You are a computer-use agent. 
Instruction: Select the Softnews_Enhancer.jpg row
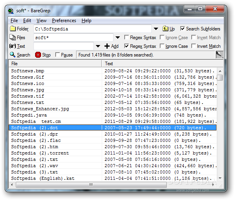pos(112,109)
